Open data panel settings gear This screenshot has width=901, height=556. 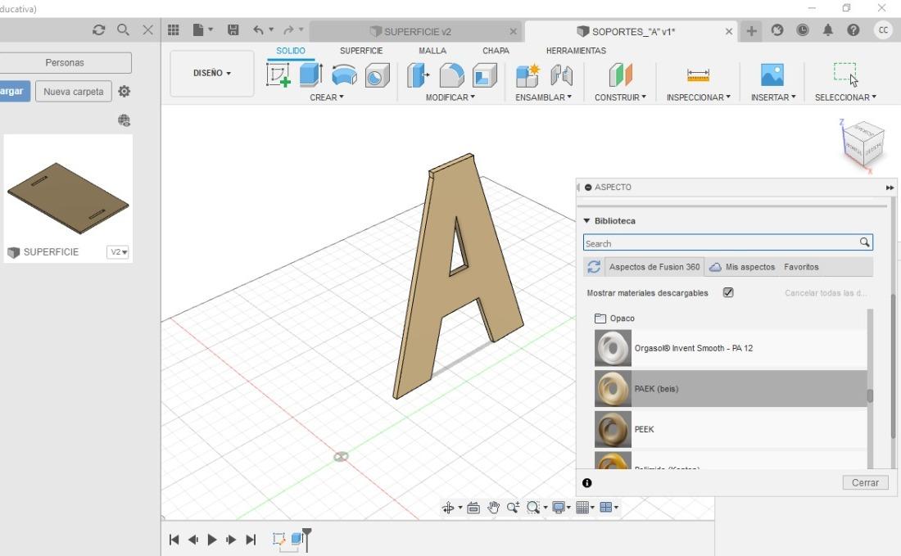[x=125, y=92]
